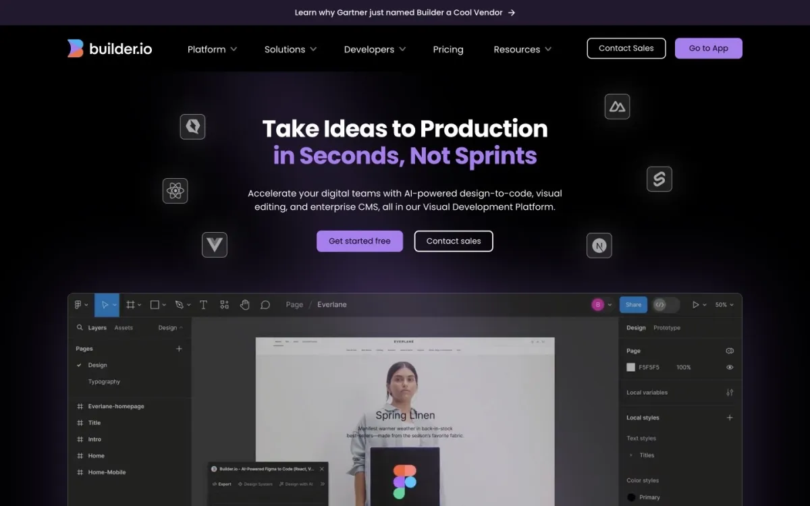Screen dimensions: 810x506
Task: Open Local variables via the sliders icon
Action: [x=729, y=392]
